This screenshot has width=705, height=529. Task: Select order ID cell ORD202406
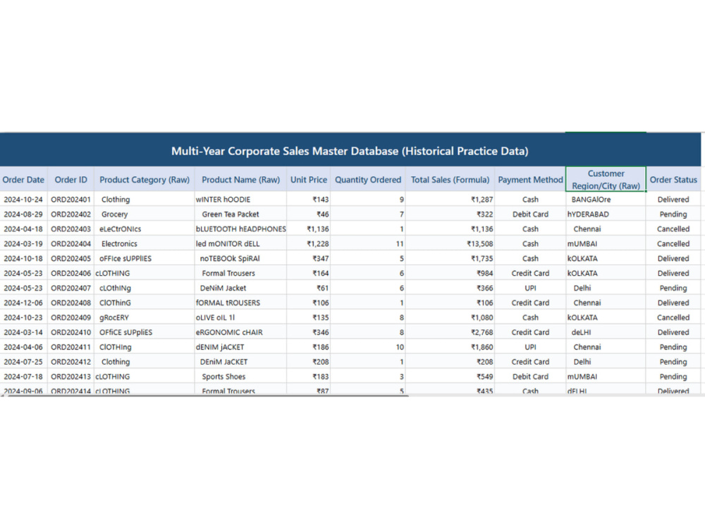click(x=70, y=273)
